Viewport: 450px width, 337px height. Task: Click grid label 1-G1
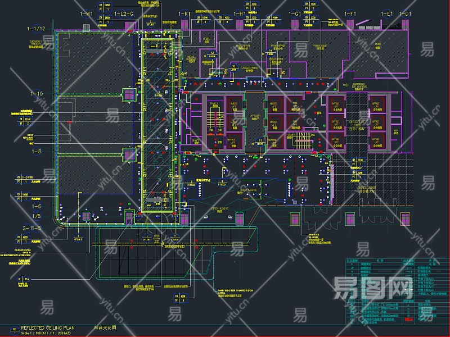295,13
